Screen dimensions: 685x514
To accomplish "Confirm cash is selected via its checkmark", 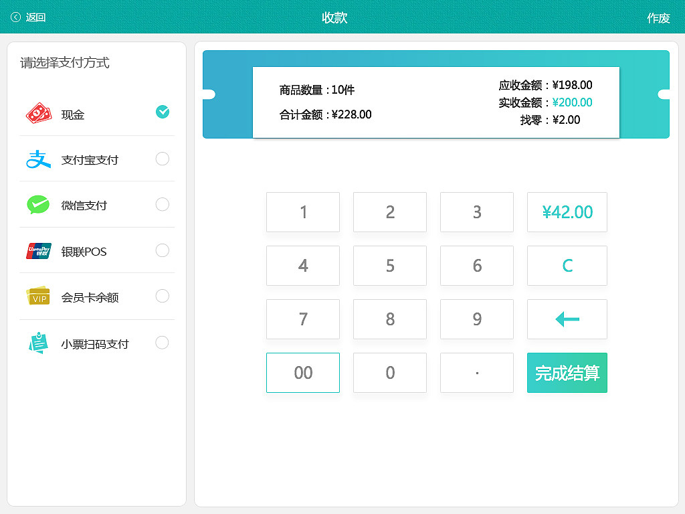I will 163,112.
